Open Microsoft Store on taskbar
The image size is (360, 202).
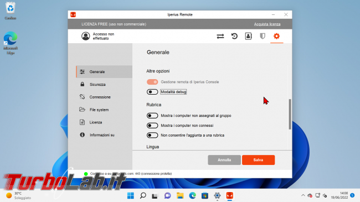205,195
